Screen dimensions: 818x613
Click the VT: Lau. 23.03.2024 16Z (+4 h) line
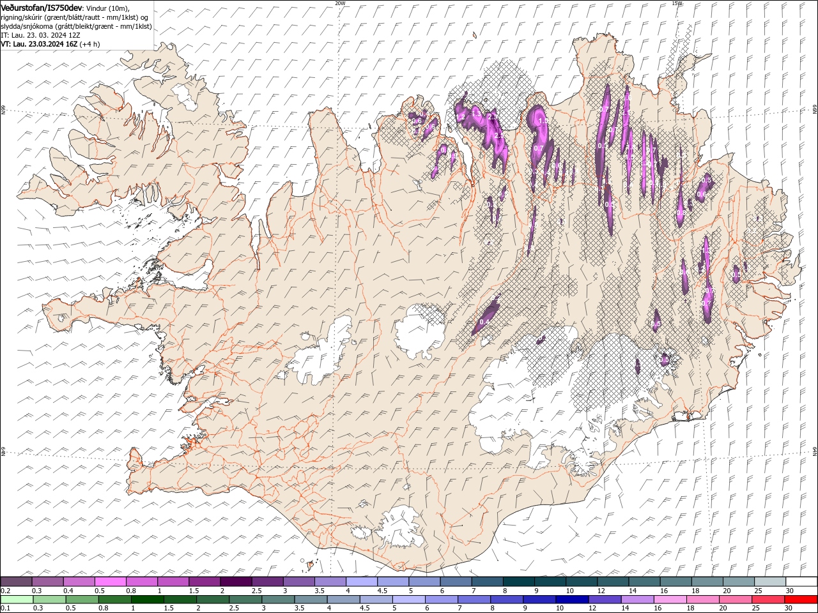tap(50, 44)
